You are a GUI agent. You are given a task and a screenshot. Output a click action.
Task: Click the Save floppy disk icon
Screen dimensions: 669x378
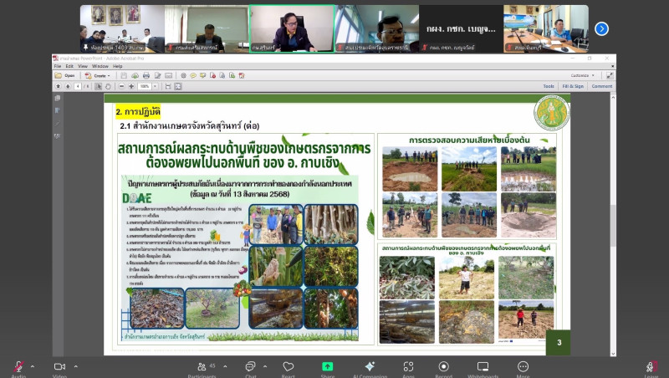point(124,75)
